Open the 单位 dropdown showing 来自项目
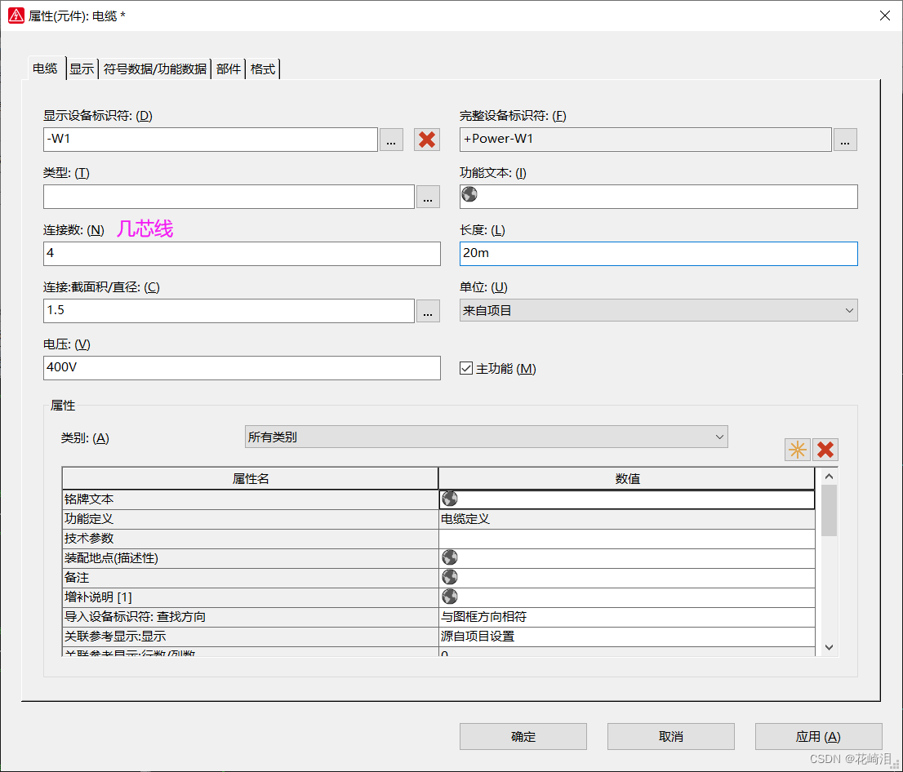 click(658, 310)
